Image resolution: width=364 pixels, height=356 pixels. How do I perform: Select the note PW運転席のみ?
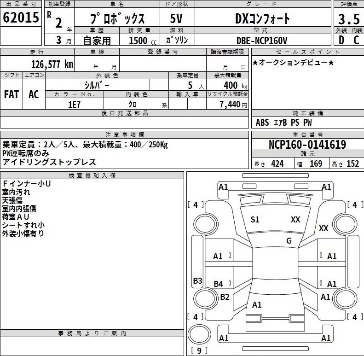coord(26,153)
